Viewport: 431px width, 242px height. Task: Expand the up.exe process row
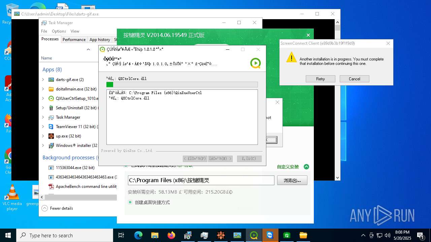[x=43, y=136]
